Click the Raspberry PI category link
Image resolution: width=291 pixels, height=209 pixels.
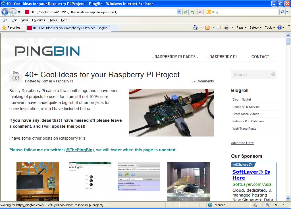coord(63,81)
